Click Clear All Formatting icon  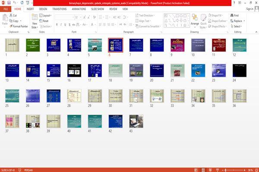(x=94, y=17)
